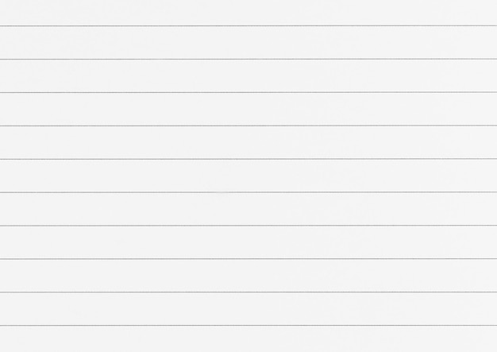Click the bottommost ruled line
Image resolution: width=497 pixels, height=352 pixels.
[x=248, y=325]
